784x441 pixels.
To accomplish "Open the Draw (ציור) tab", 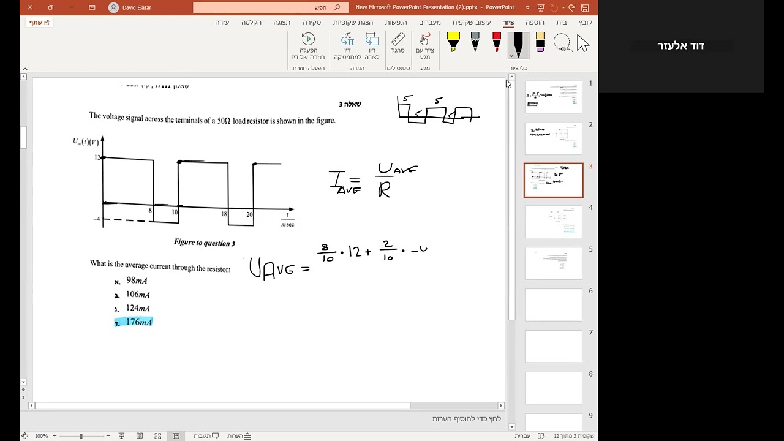I will pos(508,22).
